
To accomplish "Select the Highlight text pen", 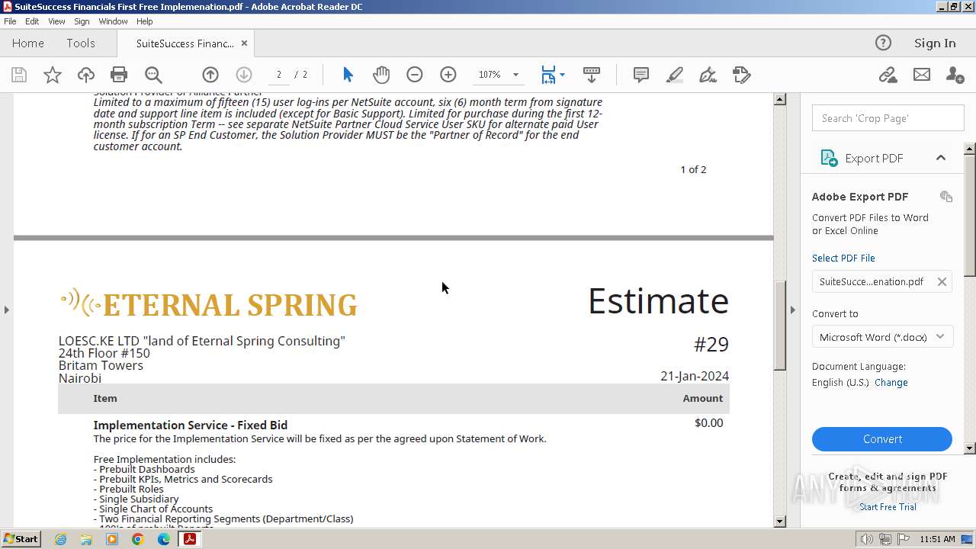I will point(675,75).
